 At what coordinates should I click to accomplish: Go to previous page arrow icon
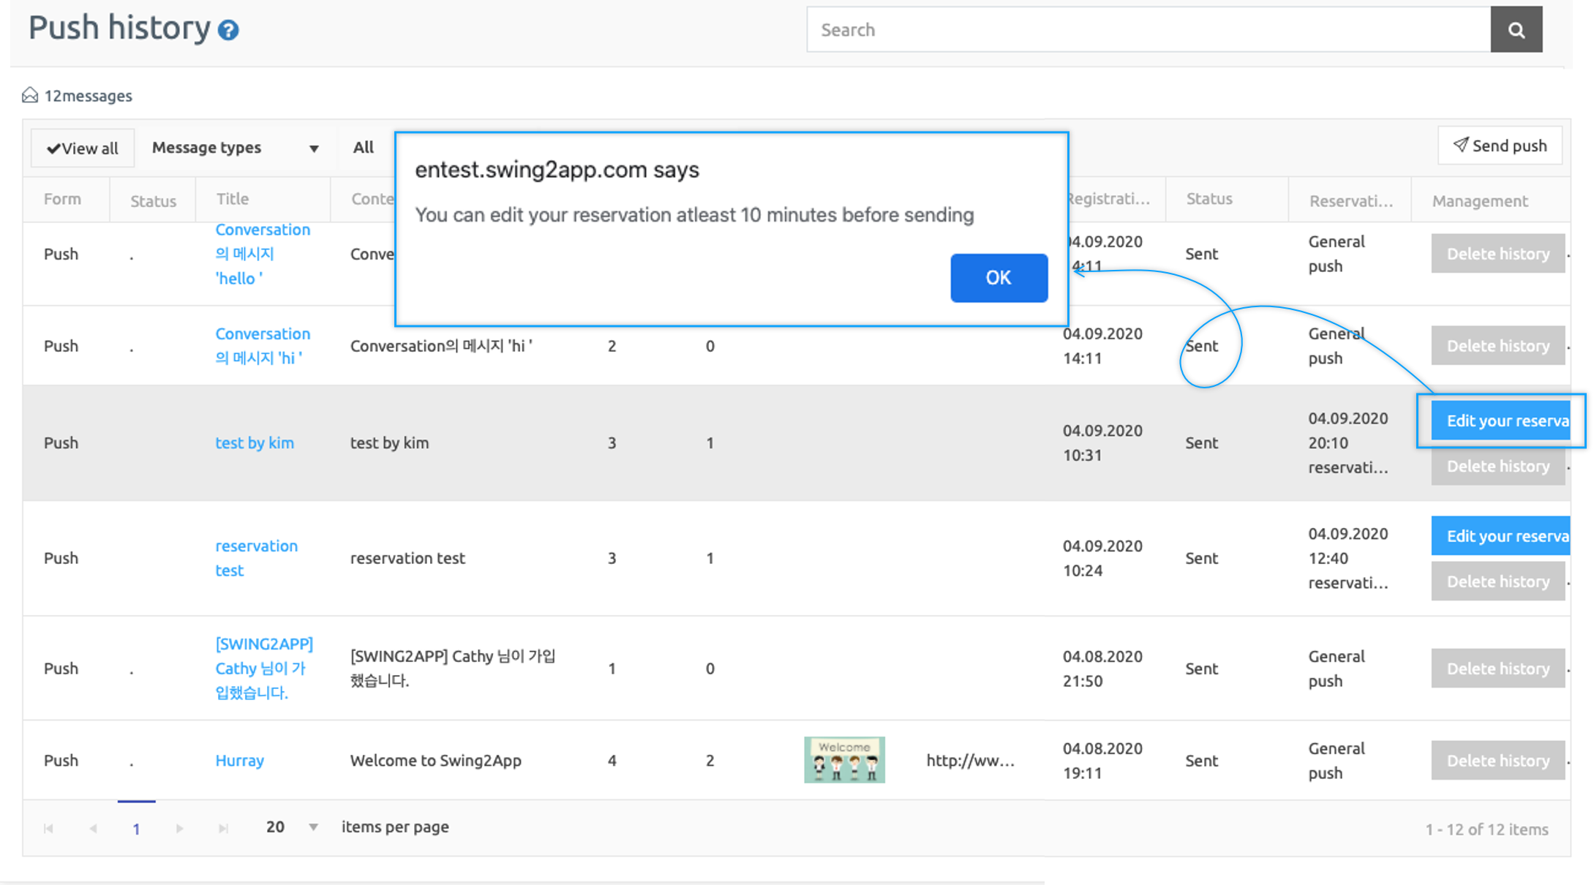coord(93,828)
